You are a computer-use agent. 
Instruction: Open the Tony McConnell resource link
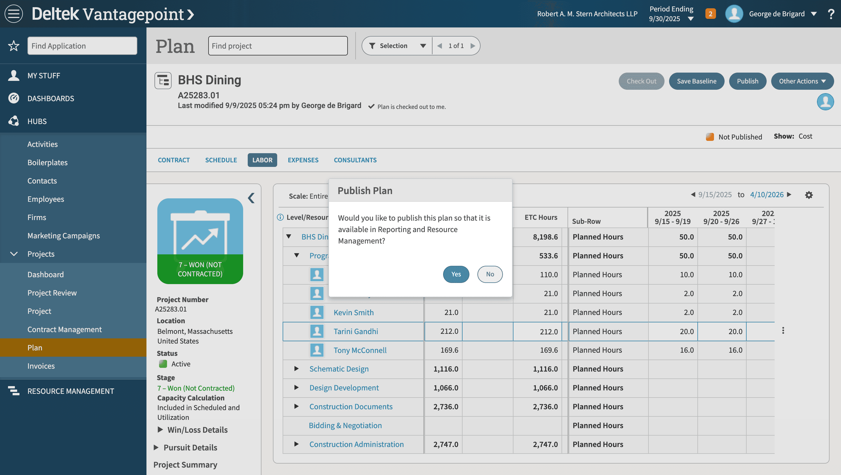360,350
